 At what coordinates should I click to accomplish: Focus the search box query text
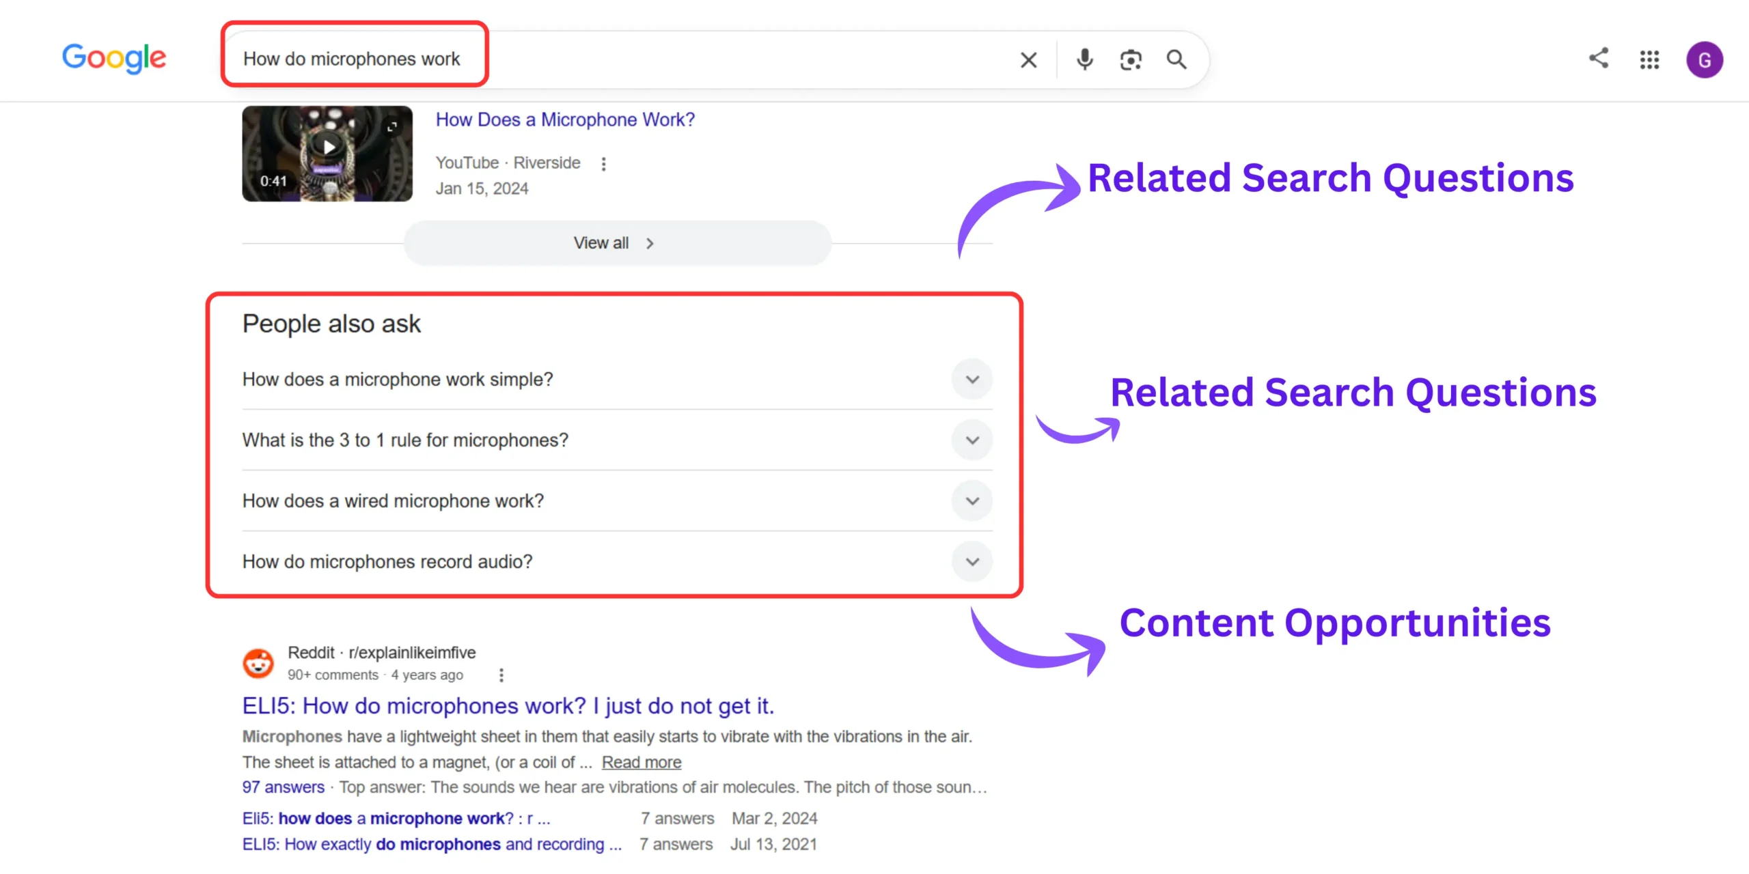pos(351,59)
